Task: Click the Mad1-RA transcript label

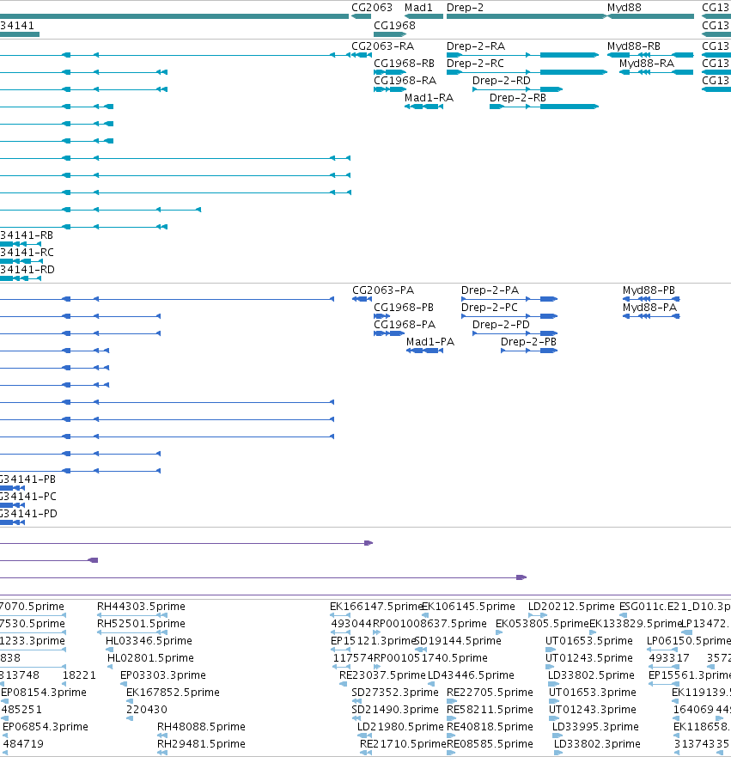Action: tap(429, 98)
